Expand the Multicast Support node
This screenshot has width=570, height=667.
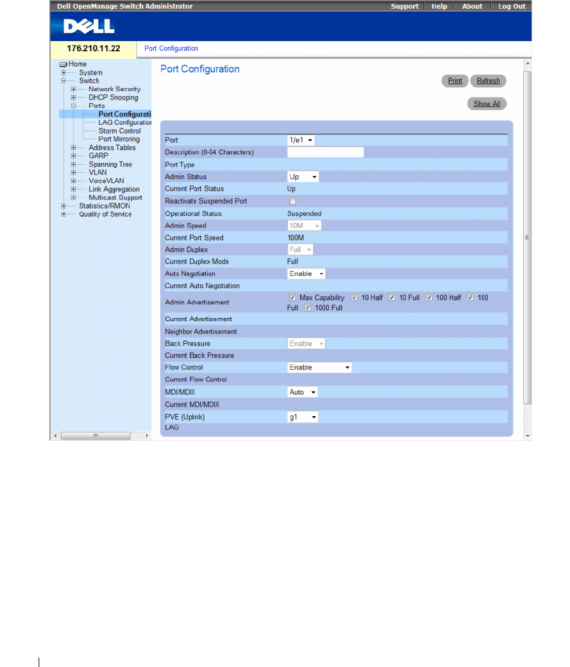pos(73,198)
